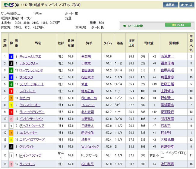Select jockey link 武豊
Viewport: 196px width, 169px height.
pyautogui.click(x=84, y=84)
